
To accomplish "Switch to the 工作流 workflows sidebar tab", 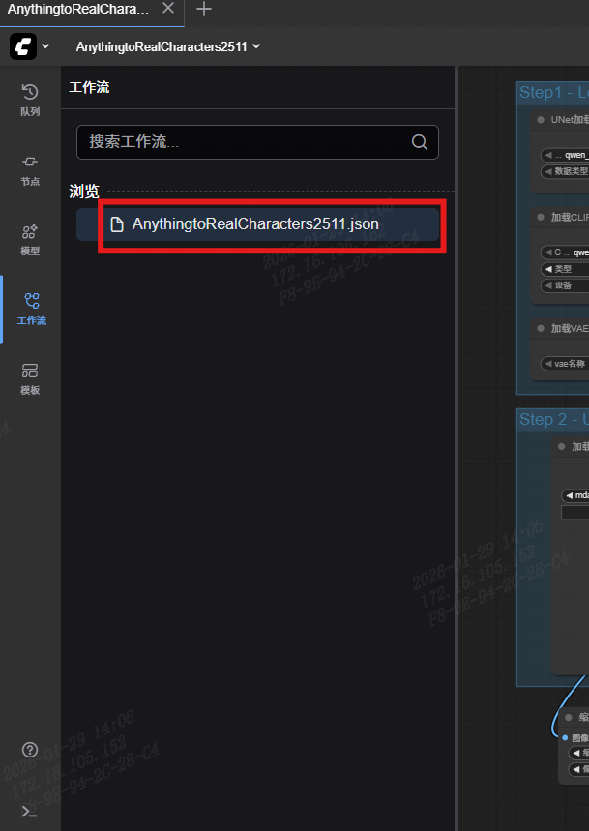I will coord(30,308).
